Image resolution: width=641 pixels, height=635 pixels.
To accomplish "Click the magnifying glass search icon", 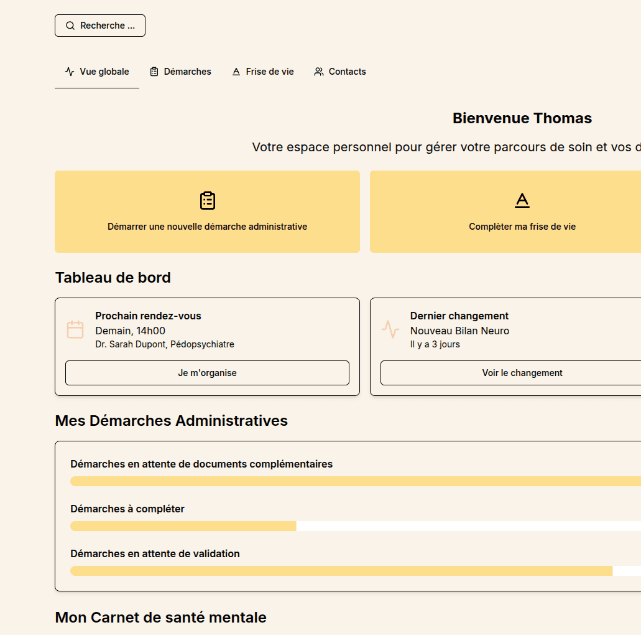I will (70, 26).
